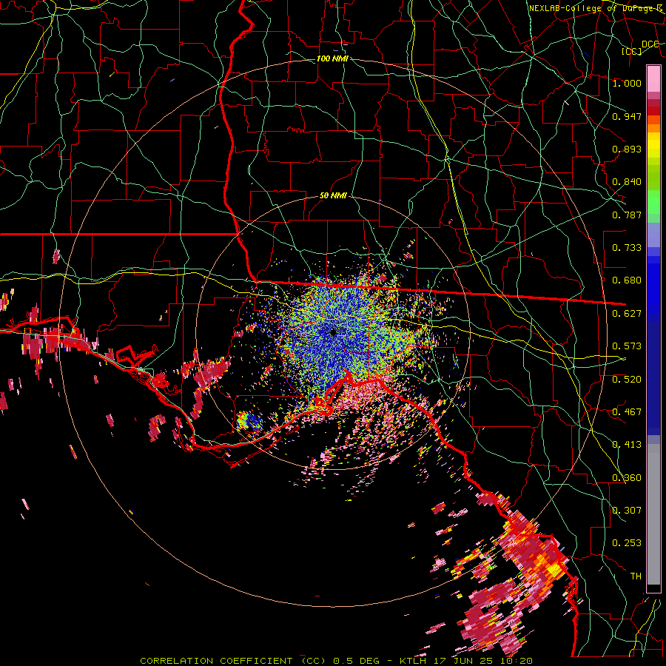Click the 100 NMI range ring label
The image size is (666, 666).
coord(332,58)
